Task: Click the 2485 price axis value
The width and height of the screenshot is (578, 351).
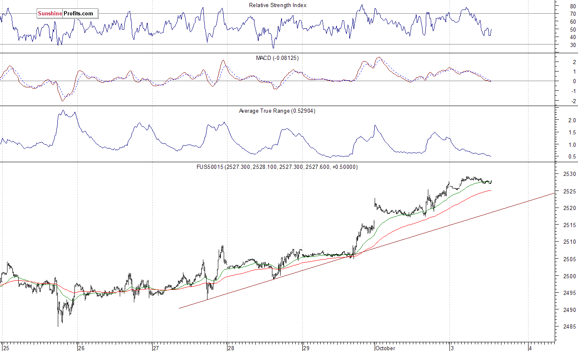Action: point(569,326)
